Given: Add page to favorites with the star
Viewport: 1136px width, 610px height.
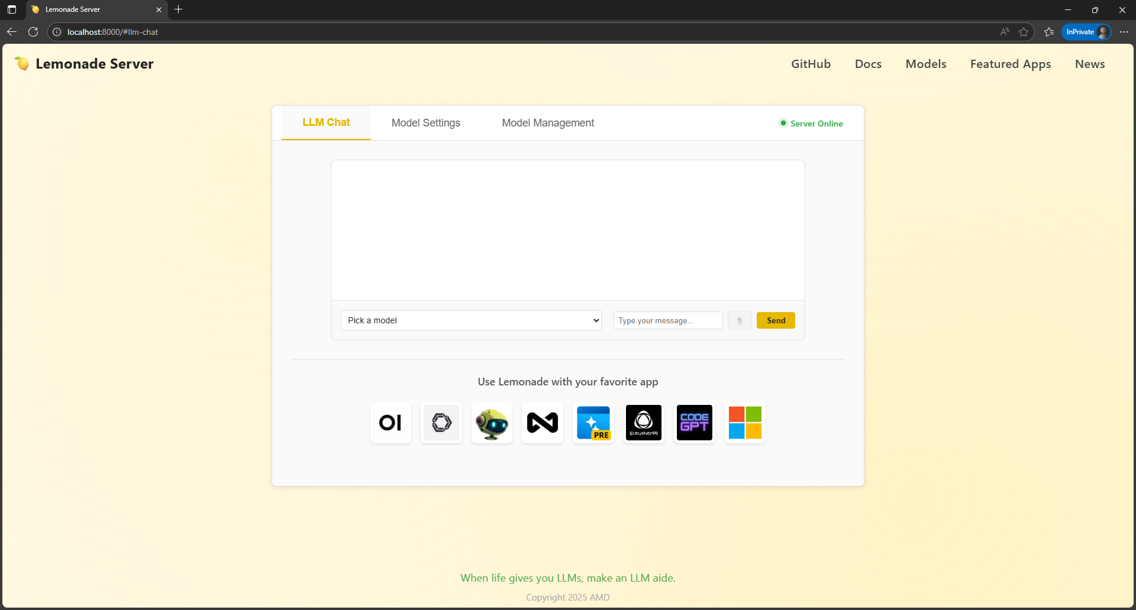Looking at the screenshot, I should tap(1024, 32).
